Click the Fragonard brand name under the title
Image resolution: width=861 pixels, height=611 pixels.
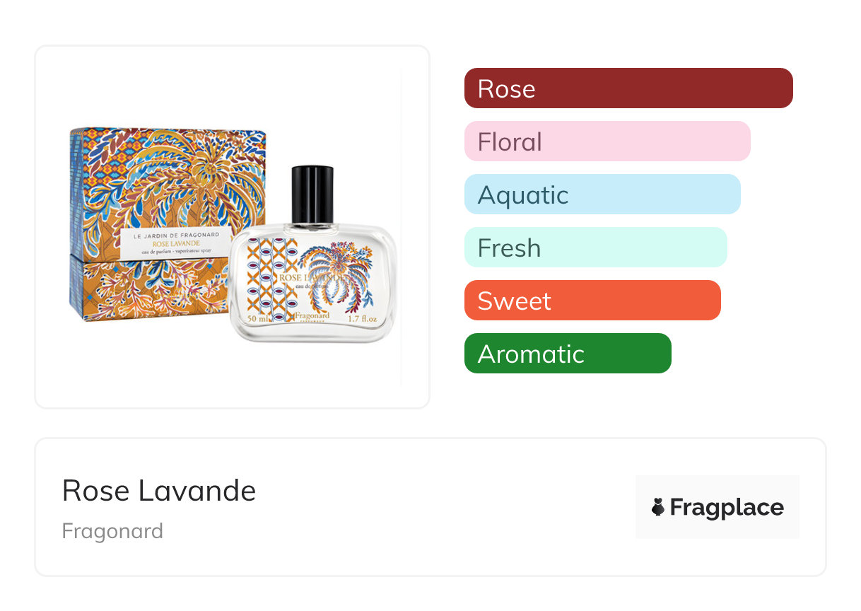coord(112,530)
